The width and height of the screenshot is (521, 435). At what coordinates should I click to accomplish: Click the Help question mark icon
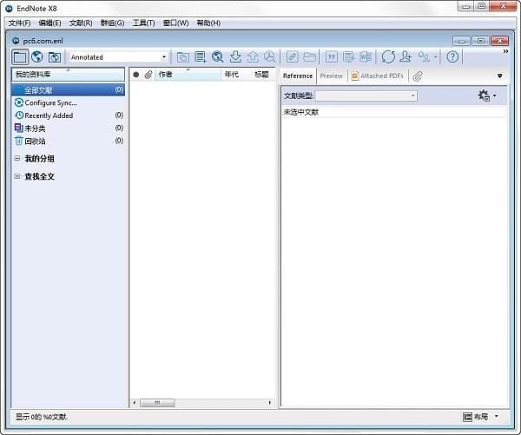click(x=452, y=57)
